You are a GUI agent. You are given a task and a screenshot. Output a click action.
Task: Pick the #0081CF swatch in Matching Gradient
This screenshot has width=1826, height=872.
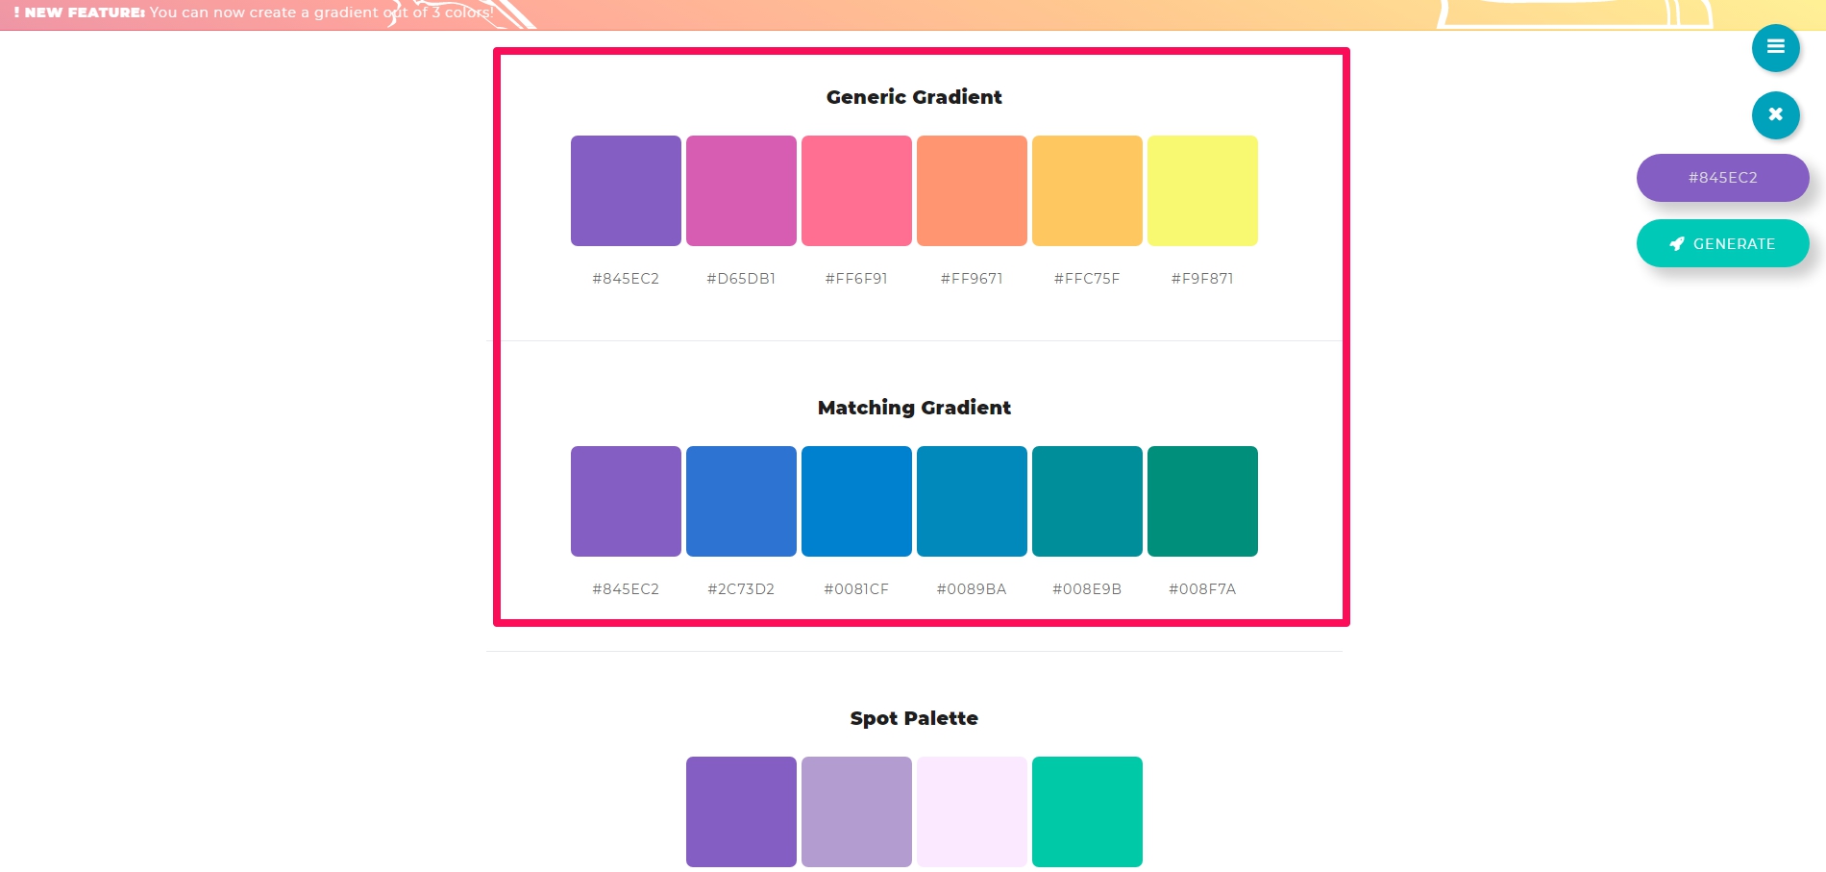[x=856, y=501]
